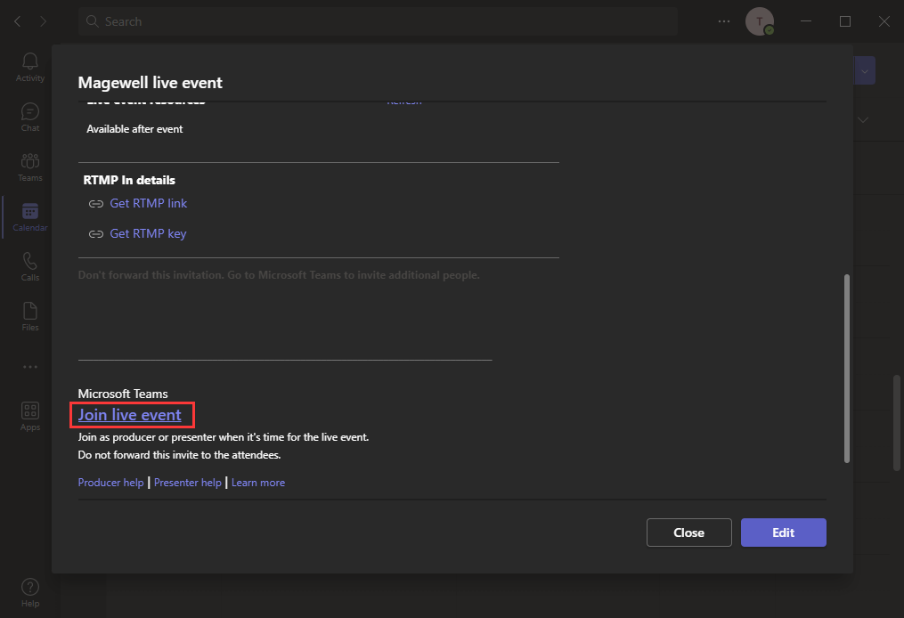The image size is (904, 618).
Task: Click Get RTMP key
Action: click(x=148, y=233)
